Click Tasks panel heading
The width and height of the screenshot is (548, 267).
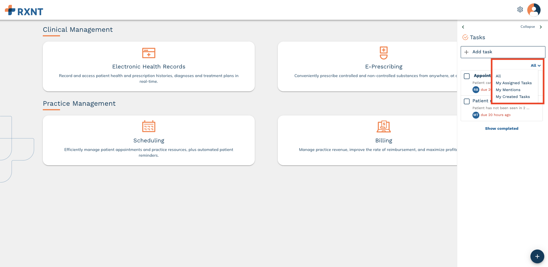pyautogui.click(x=477, y=37)
